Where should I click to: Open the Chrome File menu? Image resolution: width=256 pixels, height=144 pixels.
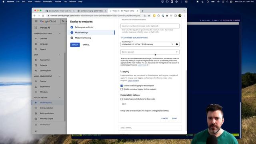coord(18,2)
